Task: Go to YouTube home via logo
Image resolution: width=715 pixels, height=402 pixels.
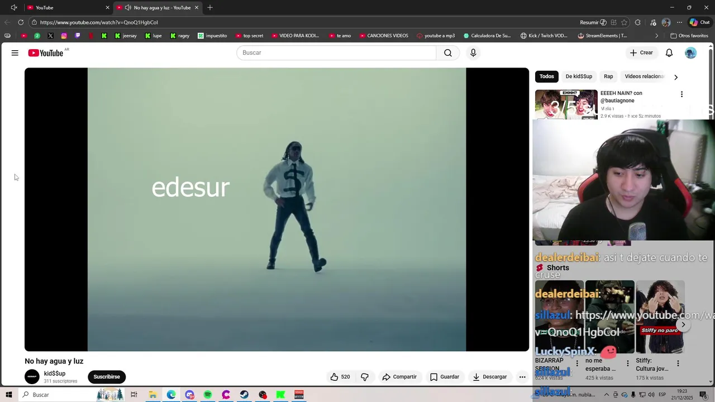Action: pyautogui.click(x=46, y=53)
